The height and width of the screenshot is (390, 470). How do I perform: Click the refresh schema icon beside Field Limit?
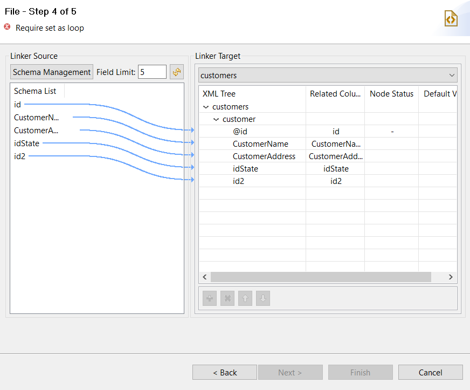point(177,71)
